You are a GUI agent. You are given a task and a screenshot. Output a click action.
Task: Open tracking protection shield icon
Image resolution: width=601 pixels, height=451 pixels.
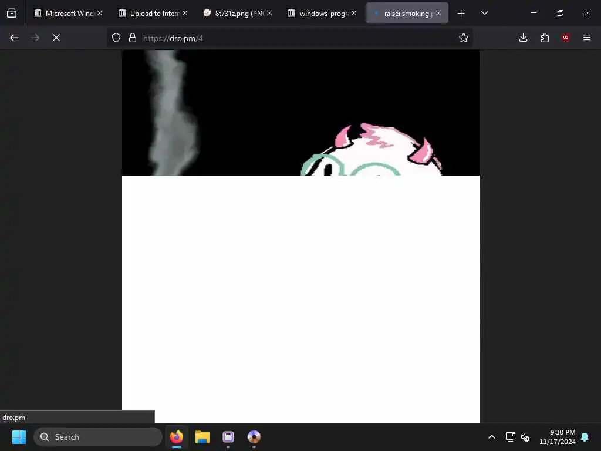[x=116, y=38]
